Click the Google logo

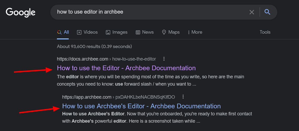pyautogui.click(x=20, y=12)
